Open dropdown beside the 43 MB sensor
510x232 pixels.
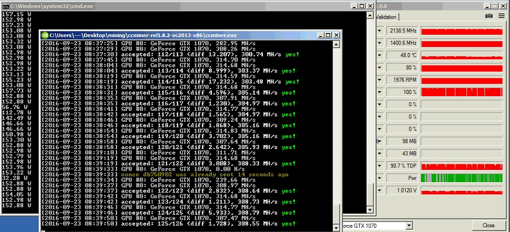coord(379,153)
